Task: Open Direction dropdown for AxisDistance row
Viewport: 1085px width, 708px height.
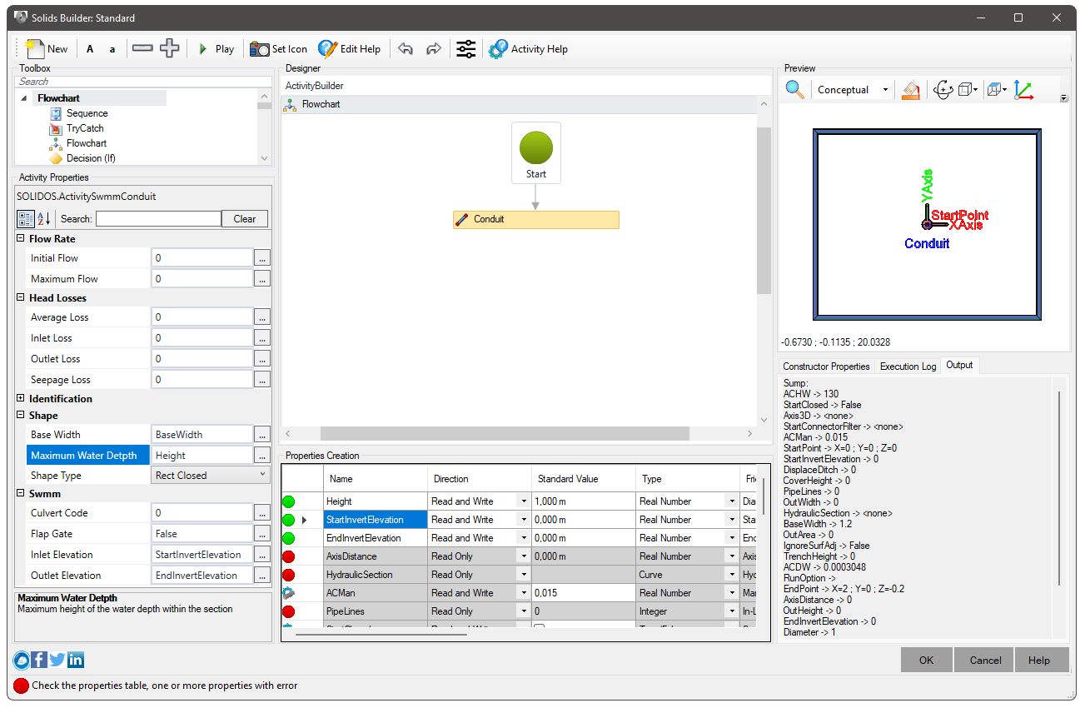Action: pos(524,556)
